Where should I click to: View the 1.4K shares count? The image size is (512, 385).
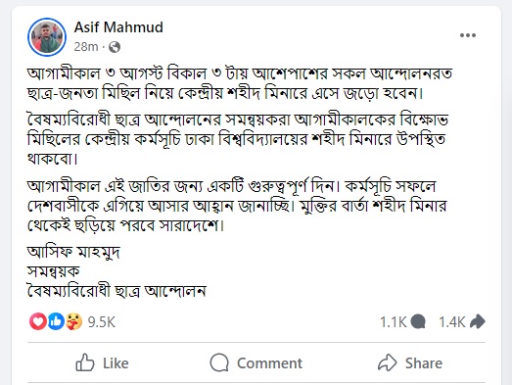click(x=452, y=322)
